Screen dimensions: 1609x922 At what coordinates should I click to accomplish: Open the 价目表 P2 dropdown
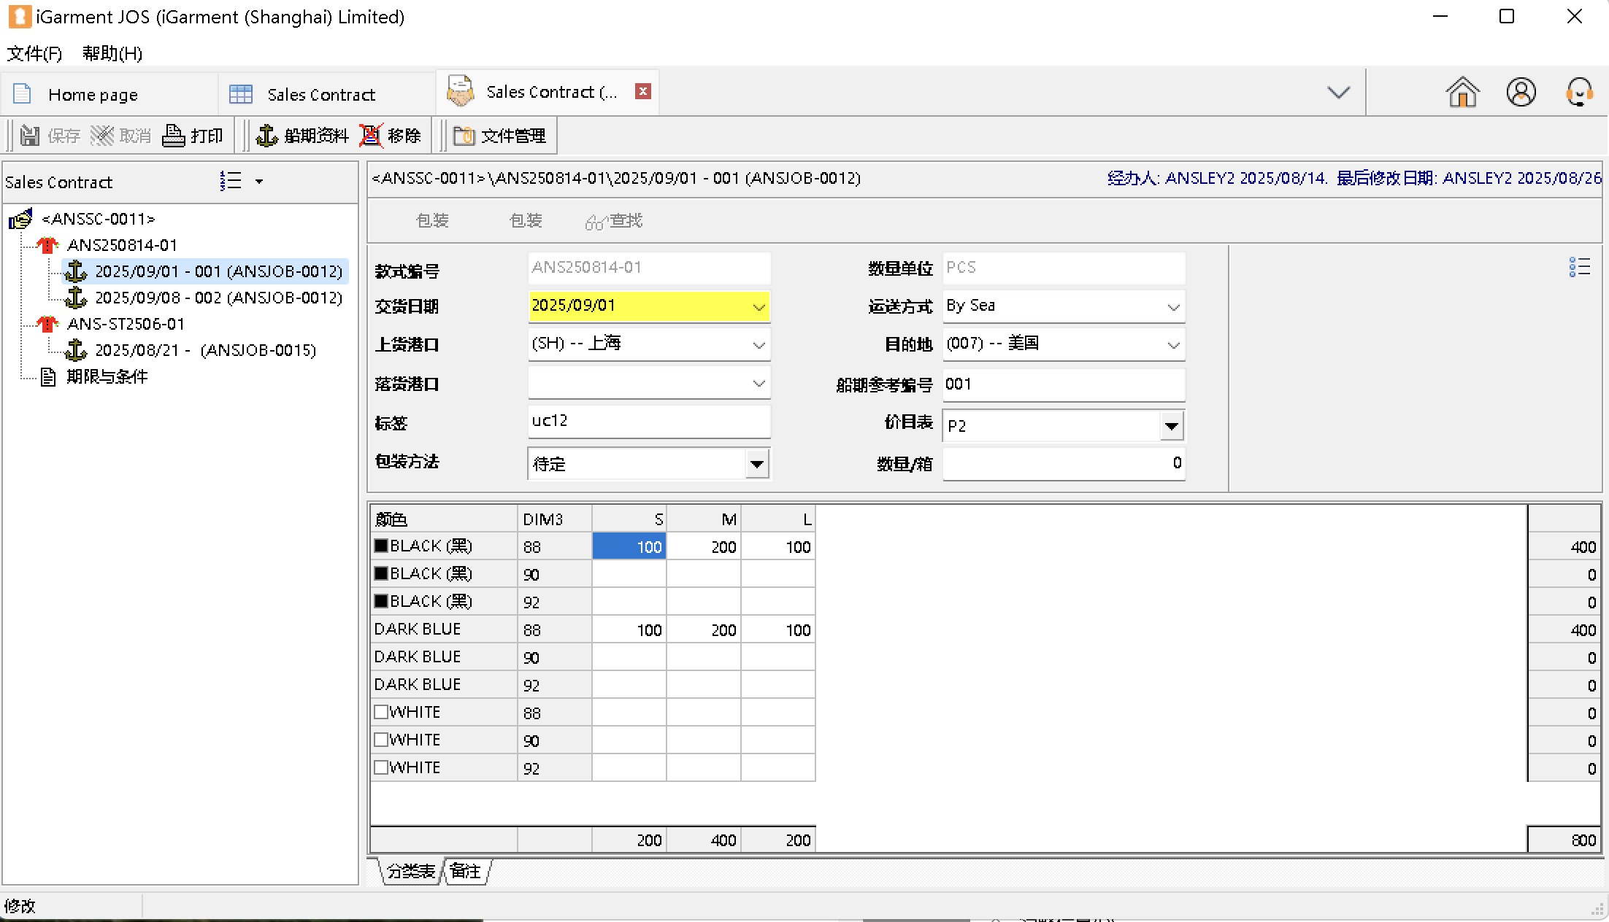1171,426
